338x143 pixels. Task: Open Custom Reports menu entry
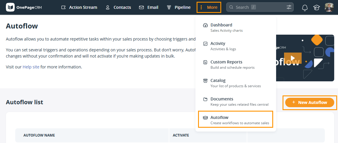[236, 65]
